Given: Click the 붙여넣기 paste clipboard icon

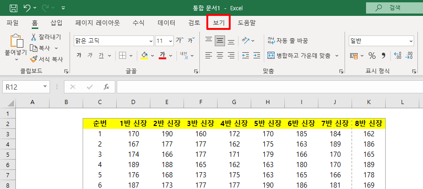Looking at the screenshot, I should [x=16, y=41].
